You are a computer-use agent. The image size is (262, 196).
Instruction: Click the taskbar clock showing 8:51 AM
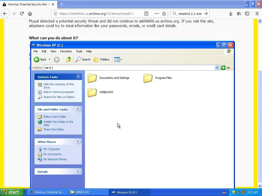tap(253, 192)
